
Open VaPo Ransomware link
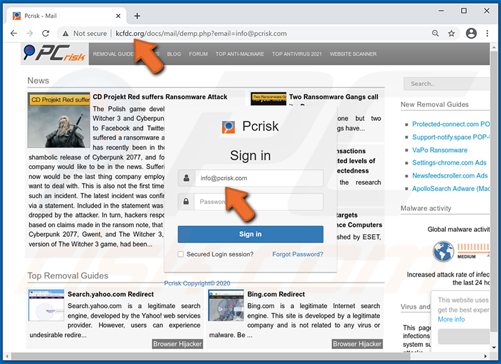tap(439, 150)
